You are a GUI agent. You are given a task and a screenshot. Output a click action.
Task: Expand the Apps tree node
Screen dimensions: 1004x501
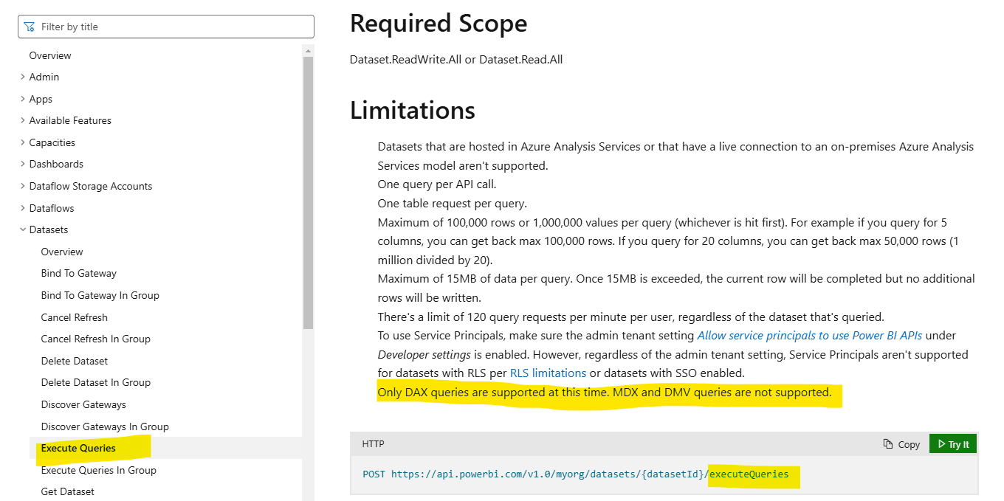tap(23, 99)
